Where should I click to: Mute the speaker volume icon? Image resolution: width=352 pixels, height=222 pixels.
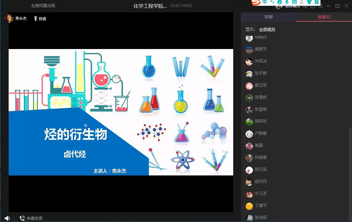click(x=7, y=218)
